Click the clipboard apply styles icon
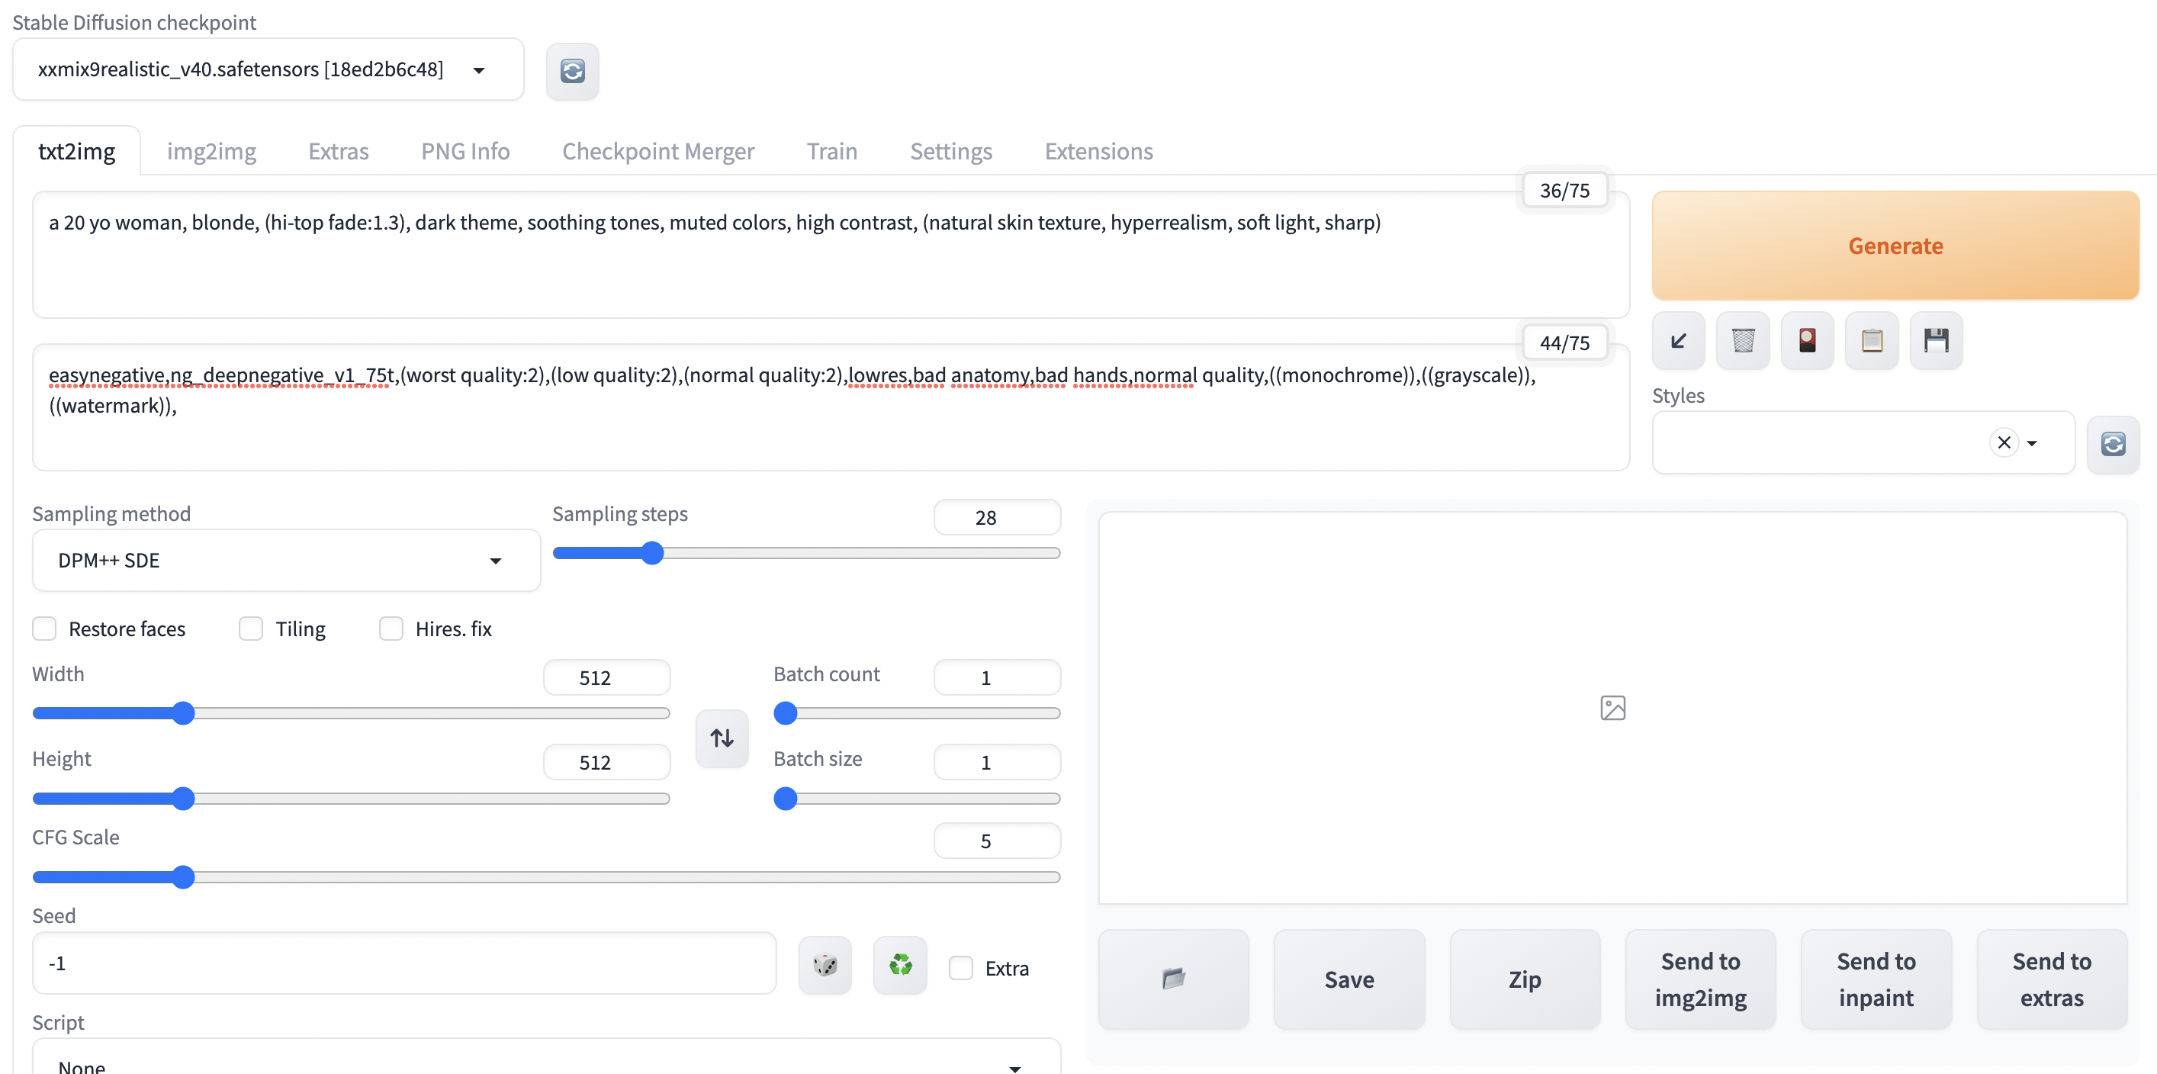Image resolution: width=2157 pixels, height=1074 pixels. pyautogui.click(x=1872, y=341)
